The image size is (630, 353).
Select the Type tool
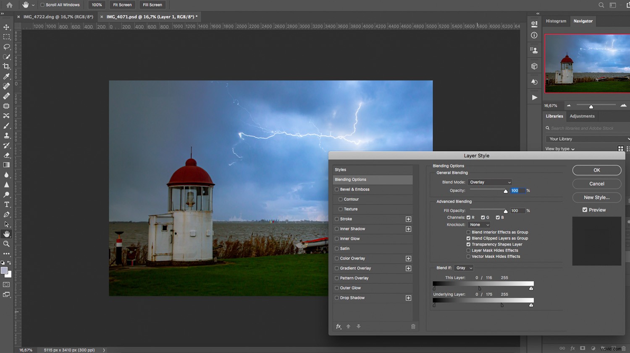6,204
